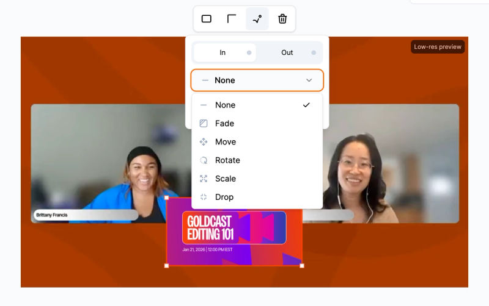Click the bottom-right resize handle of overlay
The height and width of the screenshot is (306, 489).
pos(302,266)
